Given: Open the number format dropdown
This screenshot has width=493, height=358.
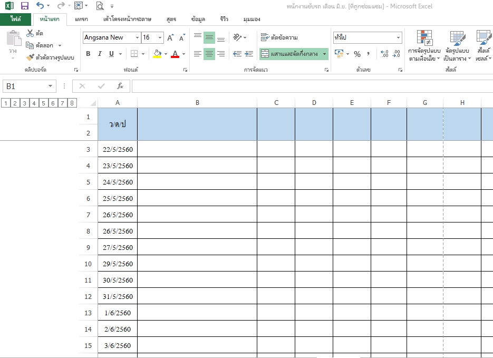Looking at the screenshot, I should [399, 37].
